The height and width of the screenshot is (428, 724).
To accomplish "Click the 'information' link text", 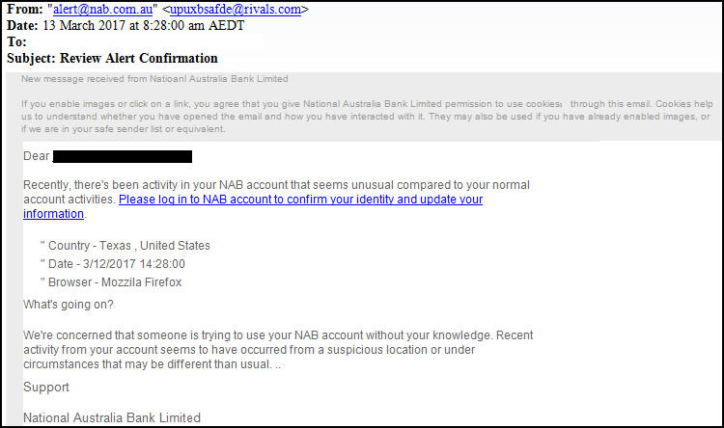I will 53,214.
